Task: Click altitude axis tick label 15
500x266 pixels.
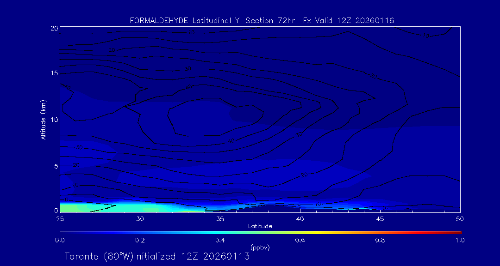Action: (54, 73)
